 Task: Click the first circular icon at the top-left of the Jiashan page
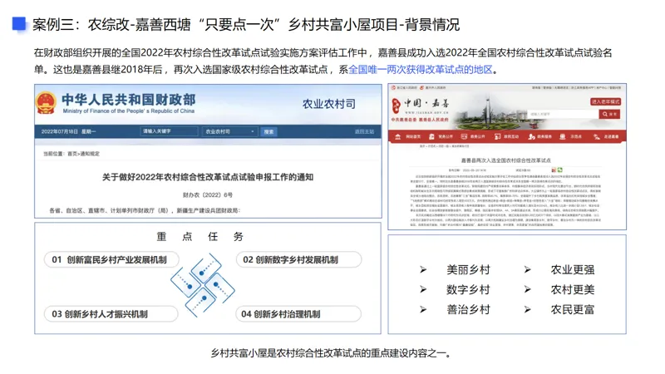click(393, 88)
